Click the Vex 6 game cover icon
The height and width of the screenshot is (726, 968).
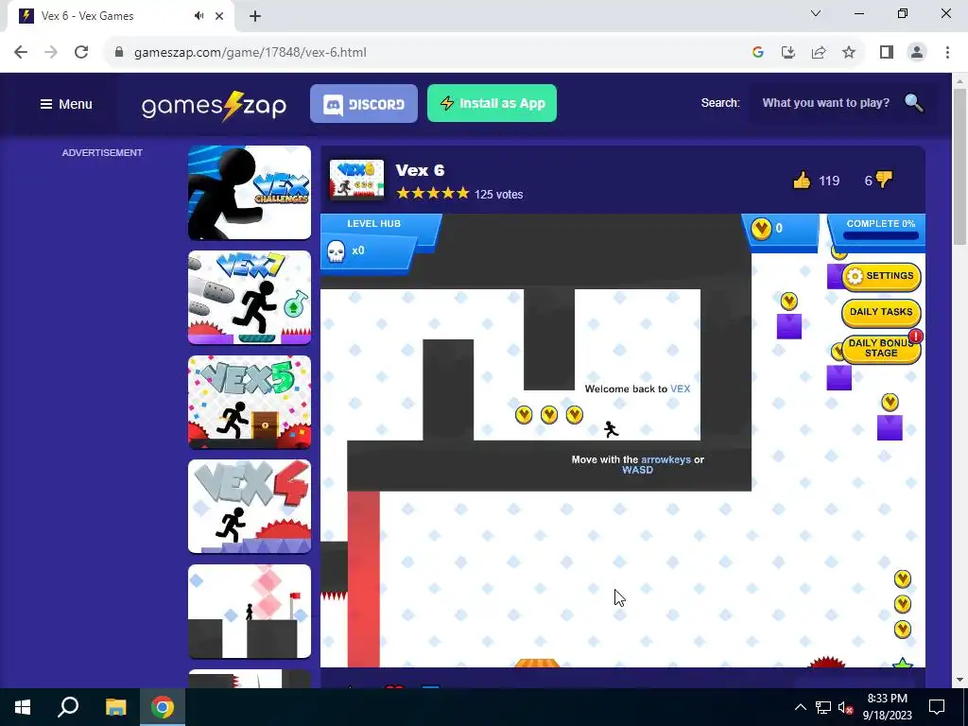[356, 180]
